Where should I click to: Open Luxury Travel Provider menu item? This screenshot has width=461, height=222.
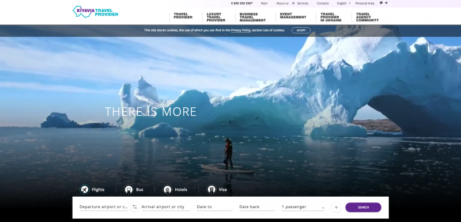click(x=216, y=17)
